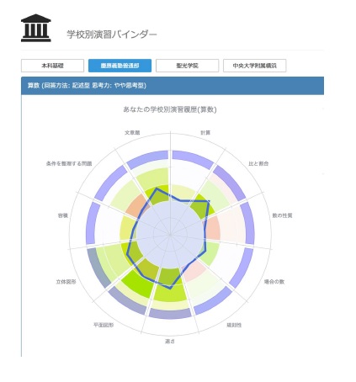Click the 算数 panel header bar
This screenshot has width=356, height=382.
pyautogui.click(x=173, y=86)
